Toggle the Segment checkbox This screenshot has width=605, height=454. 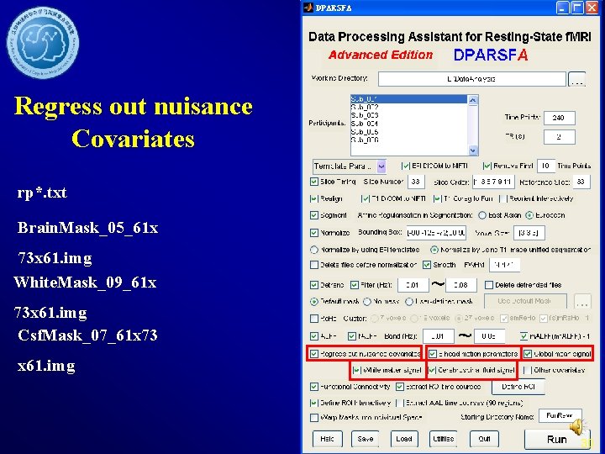pos(314,215)
